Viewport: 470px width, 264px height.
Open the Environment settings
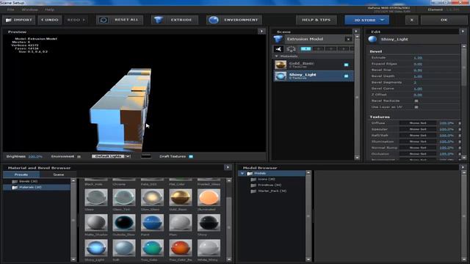pos(234,20)
